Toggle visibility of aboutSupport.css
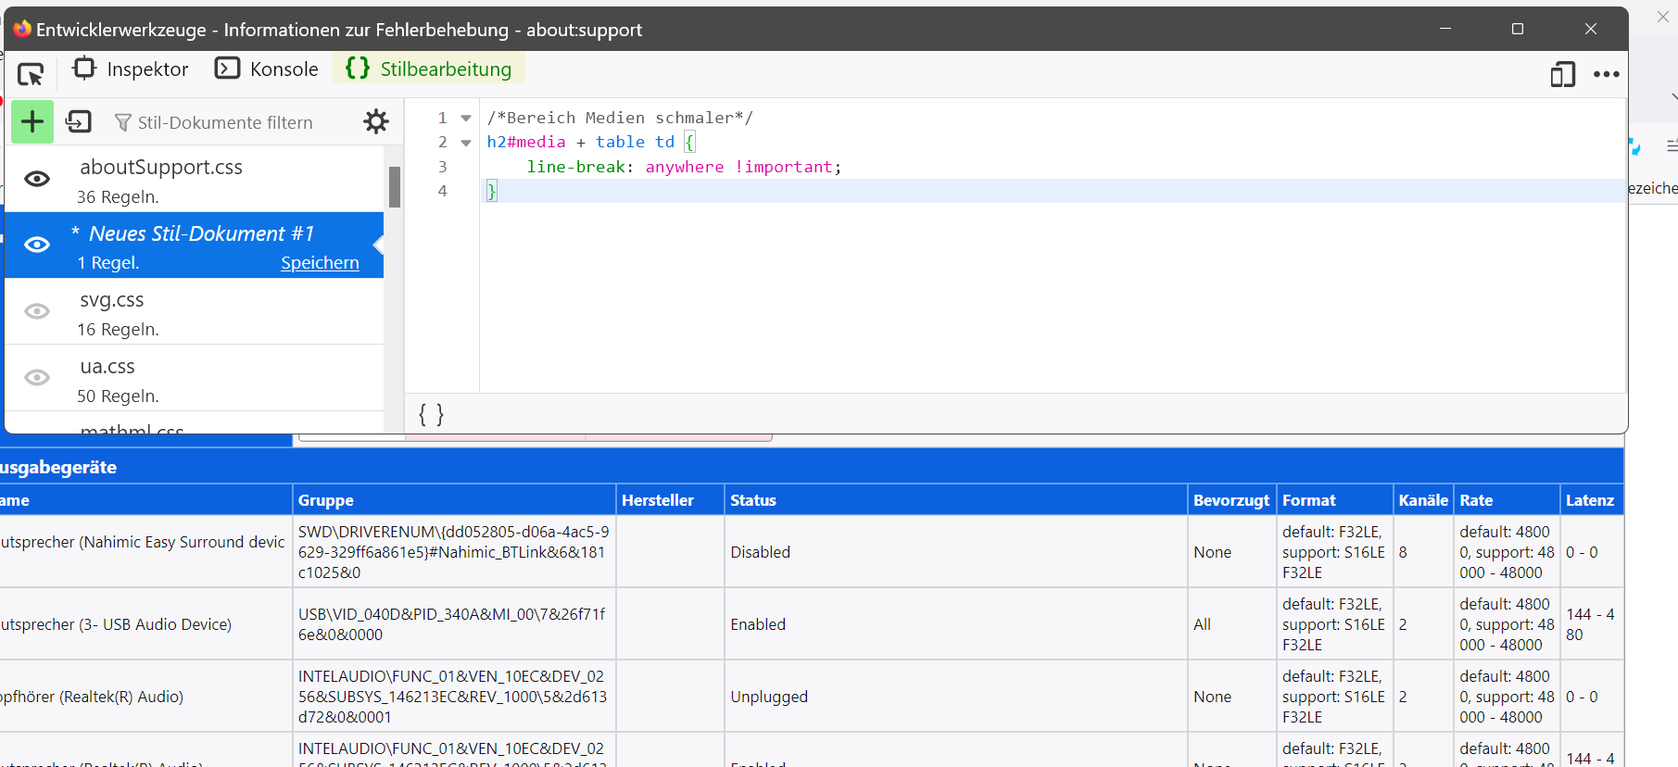 click(37, 179)
